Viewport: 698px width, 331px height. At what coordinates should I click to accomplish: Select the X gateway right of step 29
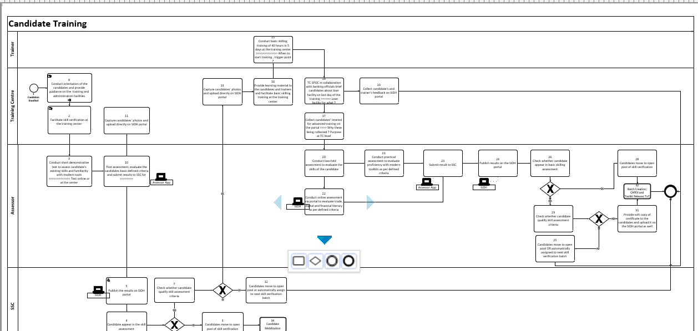click(598, 219)
